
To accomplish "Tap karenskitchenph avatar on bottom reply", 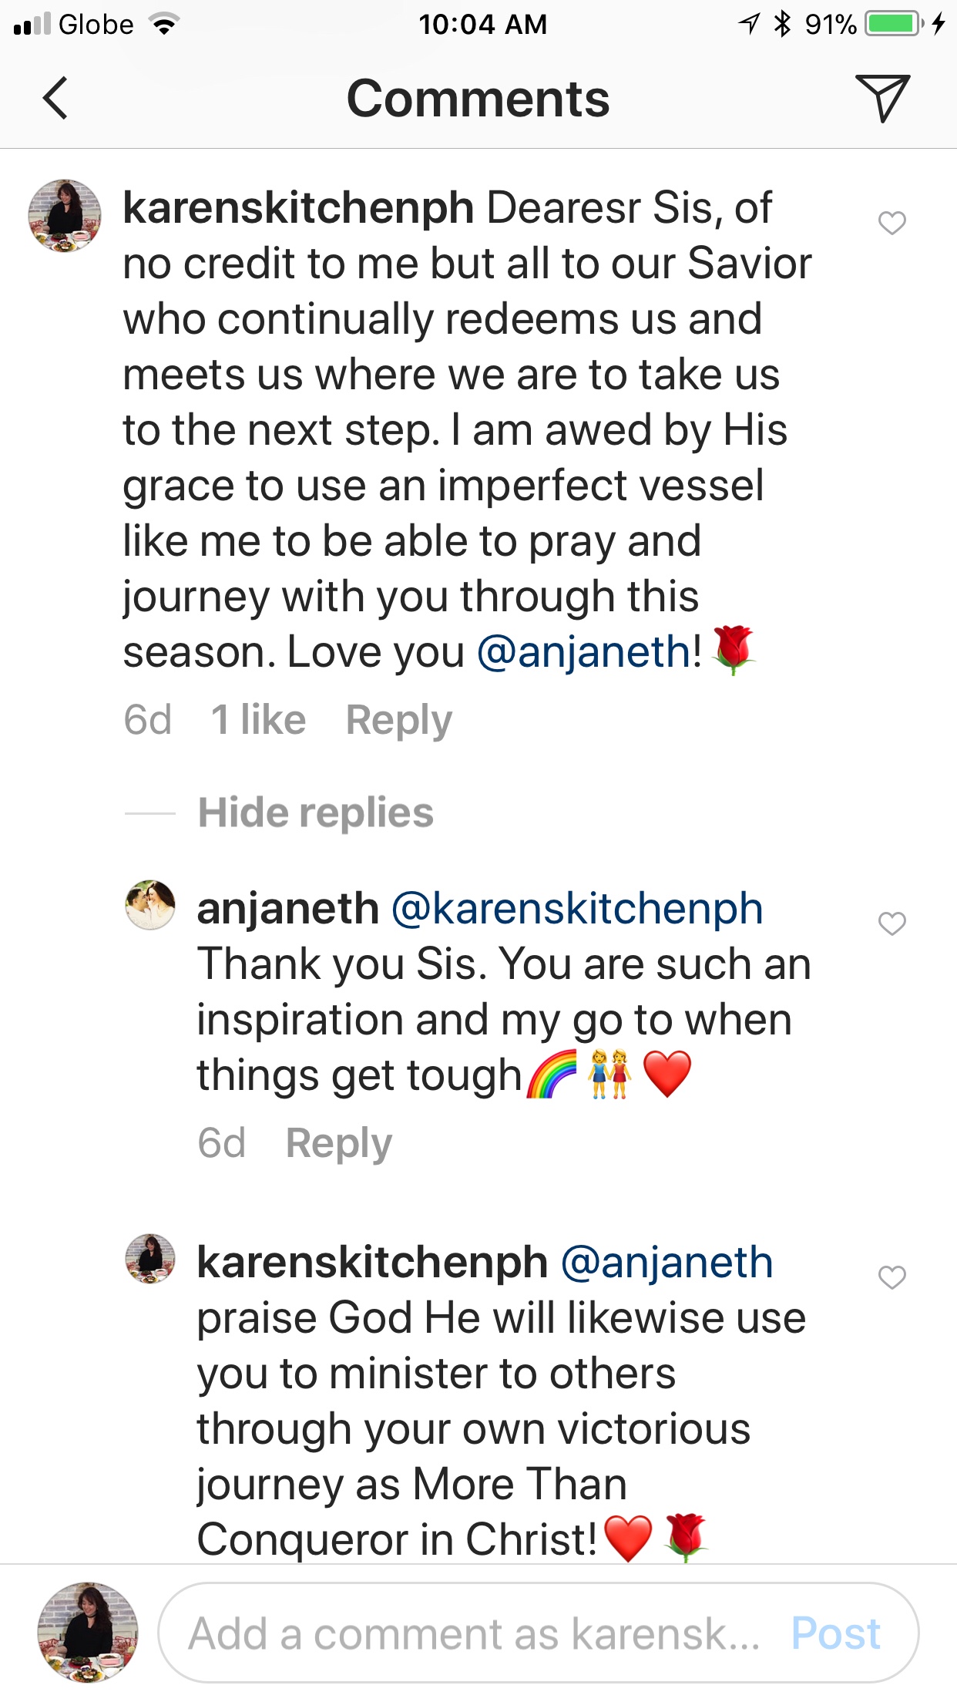I will click(150, 1259).
